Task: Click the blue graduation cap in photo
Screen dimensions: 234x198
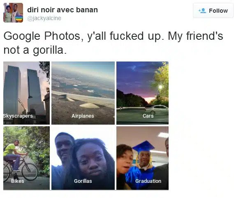Action: (x=144, y=146)
